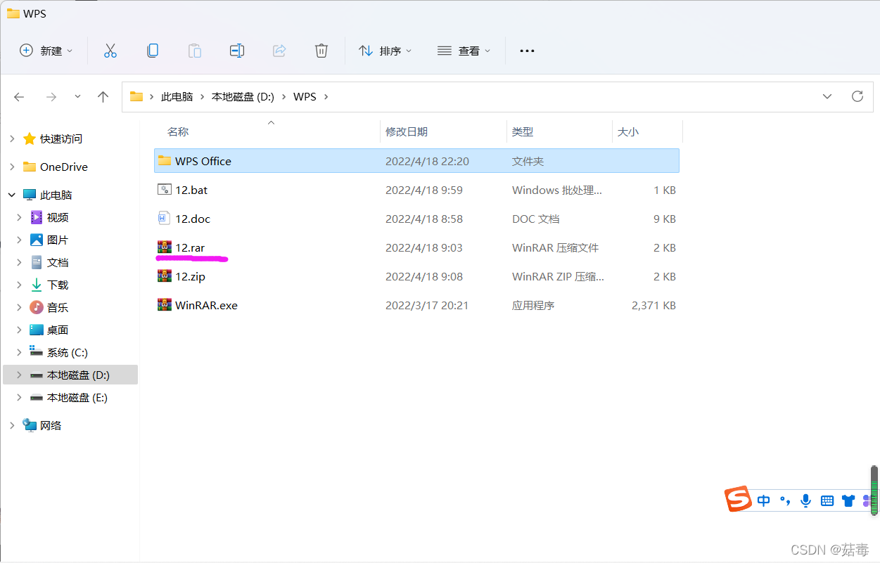Image resolution: width=880 pixels, height=563 pixels.
Task: Open the IME soft keyboard icon
Action: [827, 501]
